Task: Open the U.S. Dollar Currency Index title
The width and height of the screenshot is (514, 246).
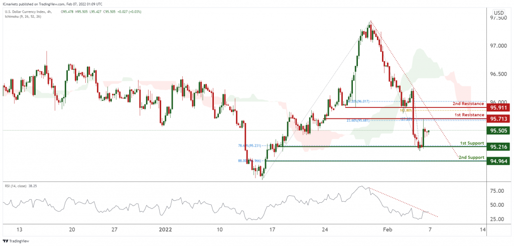Action: coord(24,11)
